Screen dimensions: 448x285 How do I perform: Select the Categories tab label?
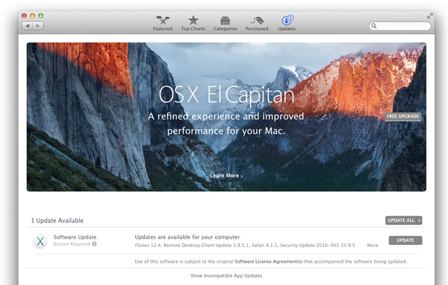[225, 29]
